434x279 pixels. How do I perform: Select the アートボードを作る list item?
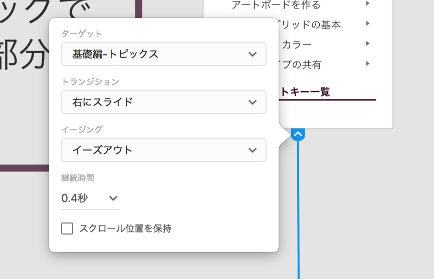click(x=276, y=4)
